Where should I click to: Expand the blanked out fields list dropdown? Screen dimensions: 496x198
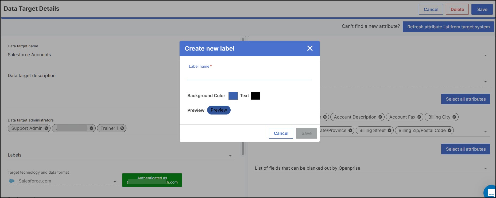pyautogui.click(x=486, y=169)
